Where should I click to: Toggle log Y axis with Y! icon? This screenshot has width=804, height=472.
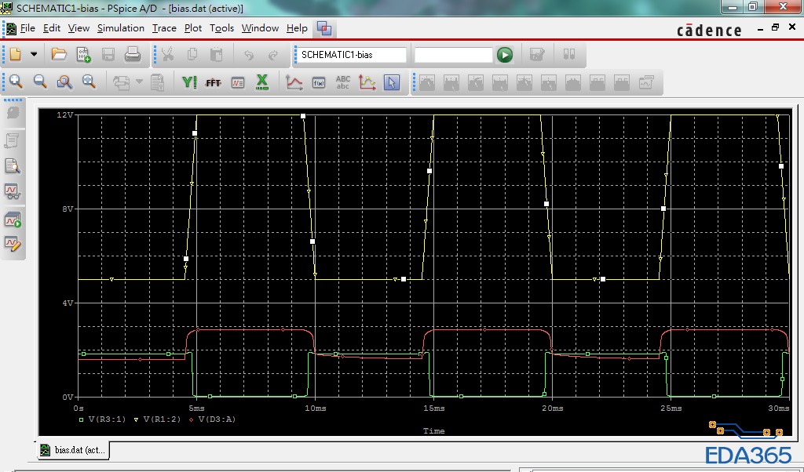tap(189, 82)
